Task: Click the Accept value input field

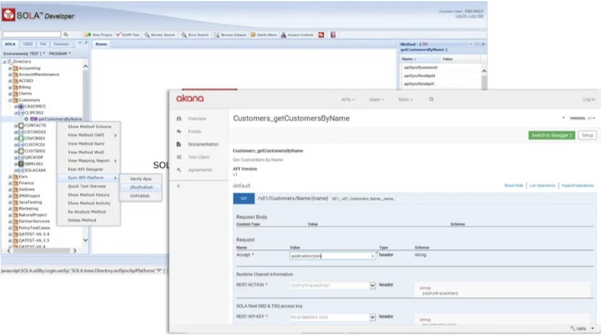Action: (332, 256)
